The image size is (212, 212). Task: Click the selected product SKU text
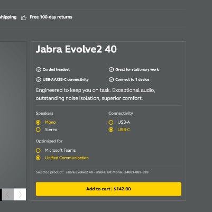(107, 172)
